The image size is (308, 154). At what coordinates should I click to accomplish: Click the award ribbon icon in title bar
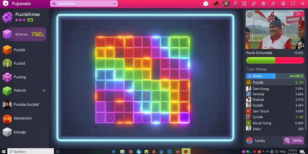click(x=283, y=4)
